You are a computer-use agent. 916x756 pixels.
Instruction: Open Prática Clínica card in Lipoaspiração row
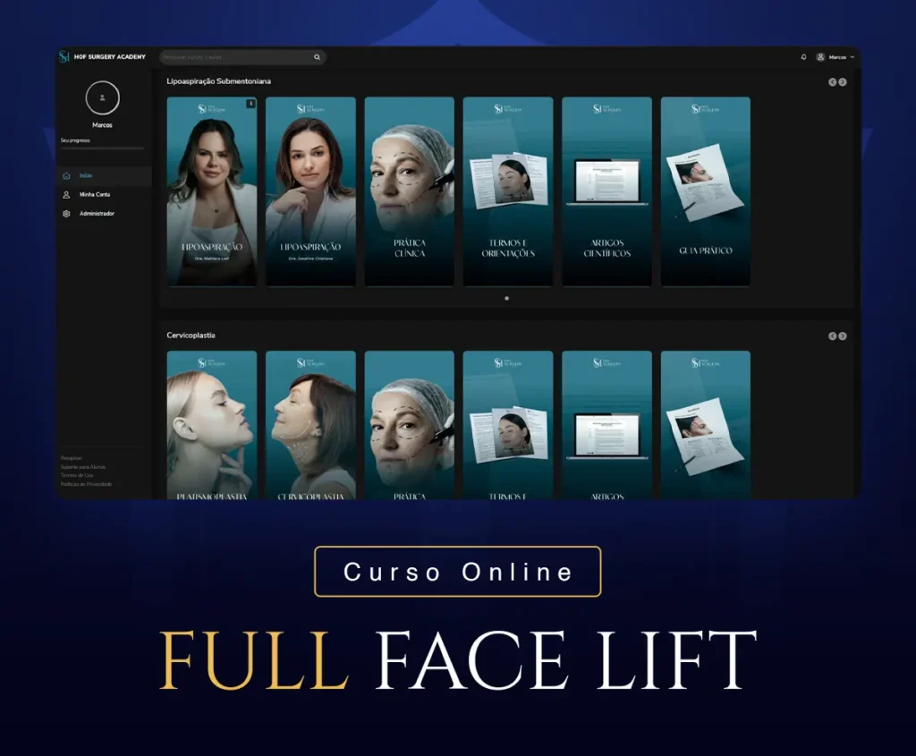pos(410,191)
